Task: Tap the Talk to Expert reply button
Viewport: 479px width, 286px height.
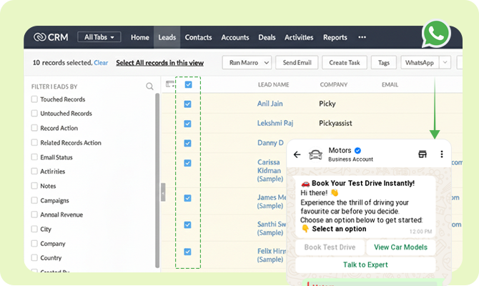Action: point(365,265)
